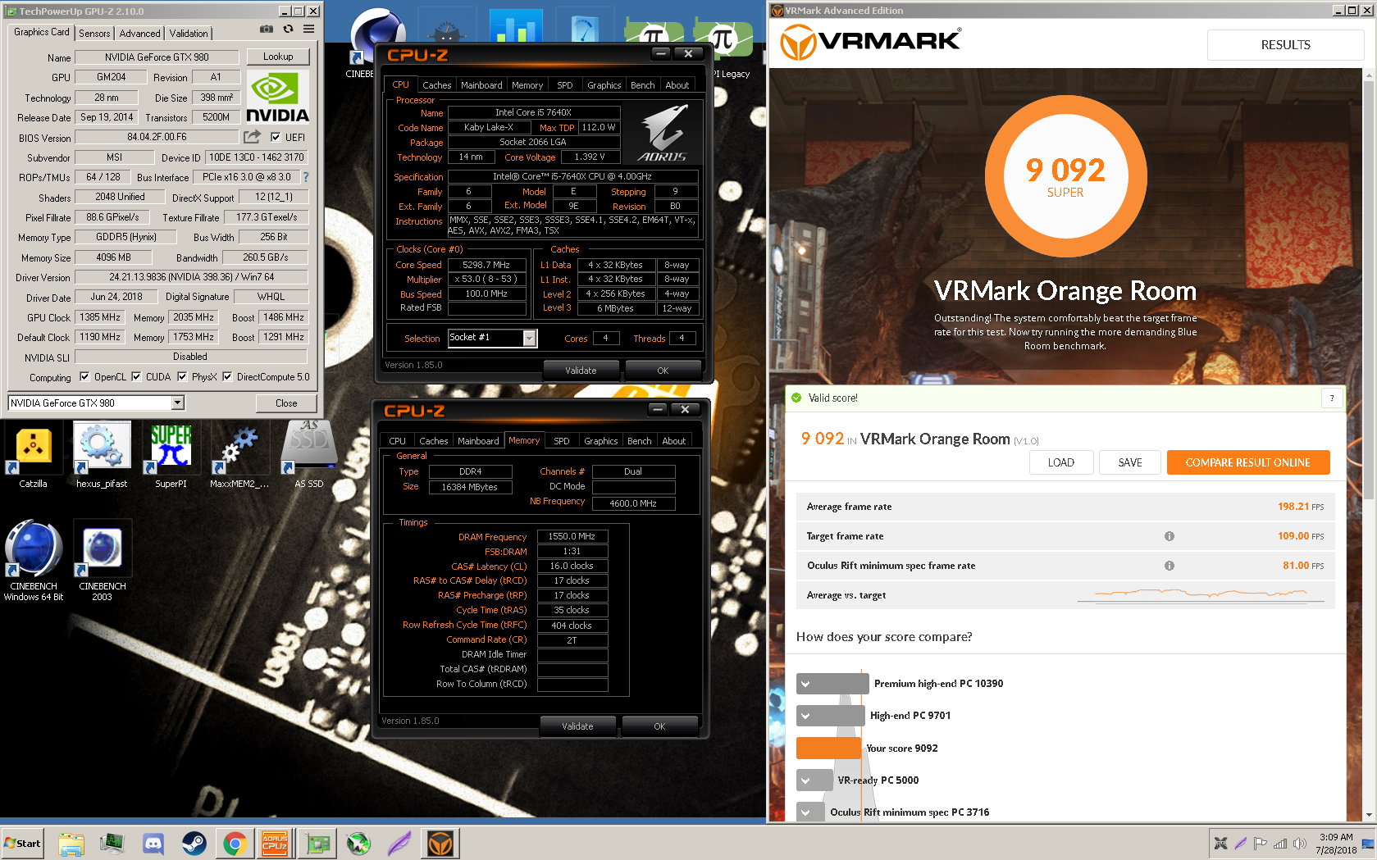Image resolution: width=1377 pixels, height=860 pixels.
Task: Click the GPU-Z screenshot camera icon
Action: pyautogui.click(x=267, y=29)
